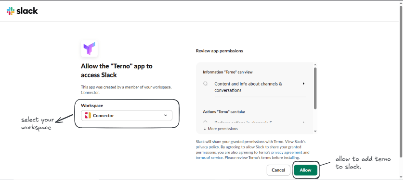Click the permissions panel scroll-down arrow
This screenshot has width=405, height=181.
pyautogui.click(x=315, y=131)
